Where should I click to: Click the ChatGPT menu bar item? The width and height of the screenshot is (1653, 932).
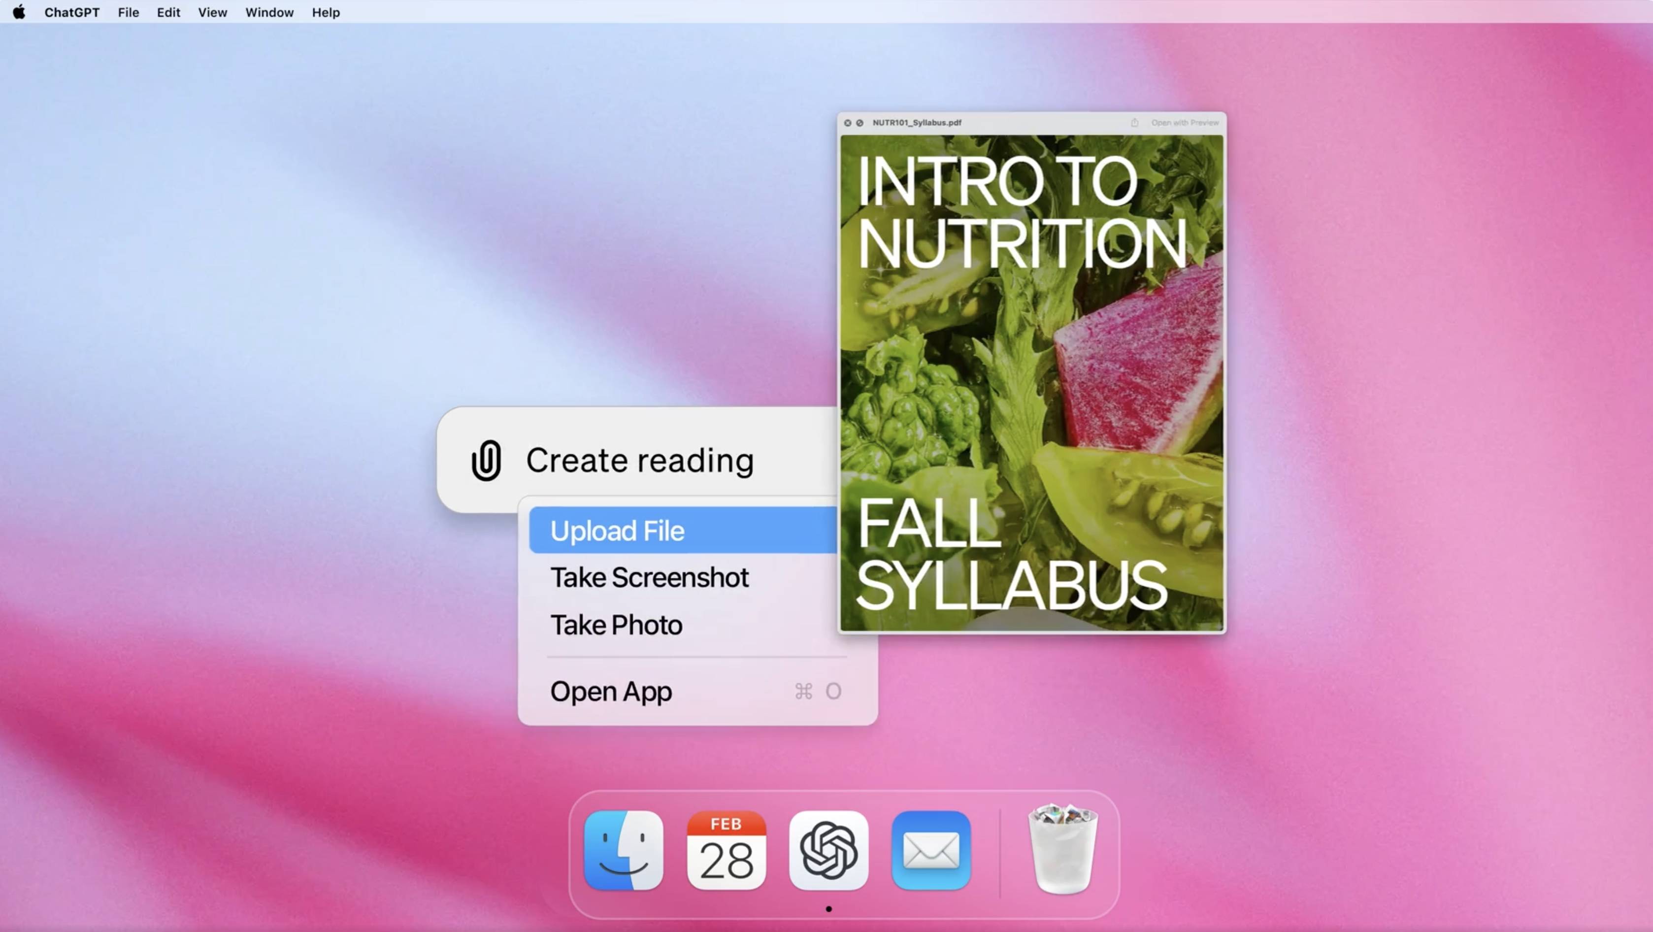(71, 12)
